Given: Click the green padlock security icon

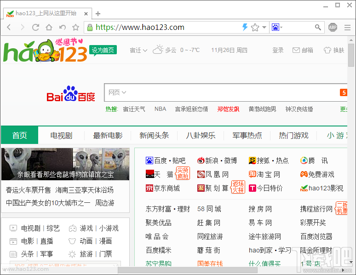Looking at the screenshot, I should pos(90,28).
